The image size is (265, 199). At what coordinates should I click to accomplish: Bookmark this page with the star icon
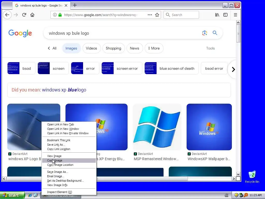[157, 15]
